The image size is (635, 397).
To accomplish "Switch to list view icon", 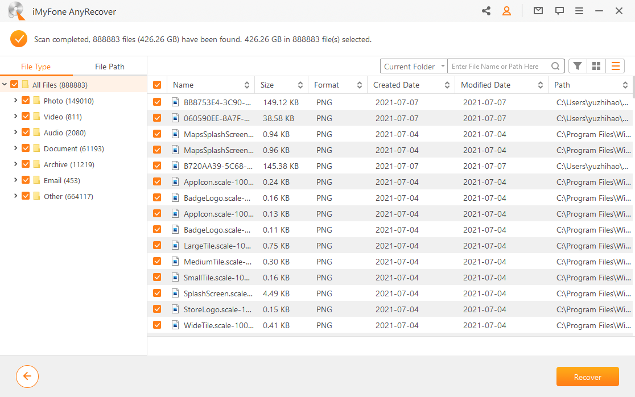I will click(x=615, y=67).
